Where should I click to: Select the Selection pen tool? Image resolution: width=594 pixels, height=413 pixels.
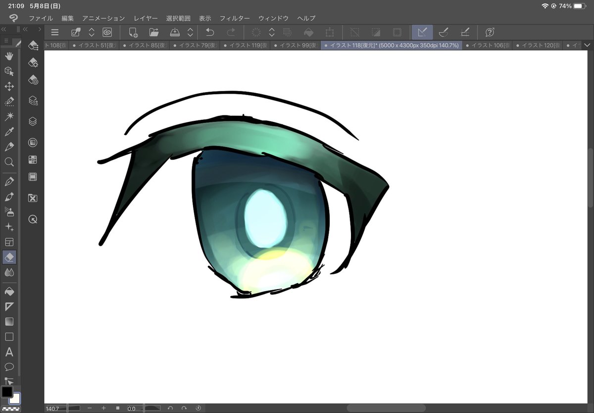9,102
